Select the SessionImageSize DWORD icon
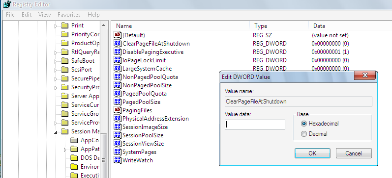Image resolution: width=392 pixels, height=178 pixels. pos(117,127)
